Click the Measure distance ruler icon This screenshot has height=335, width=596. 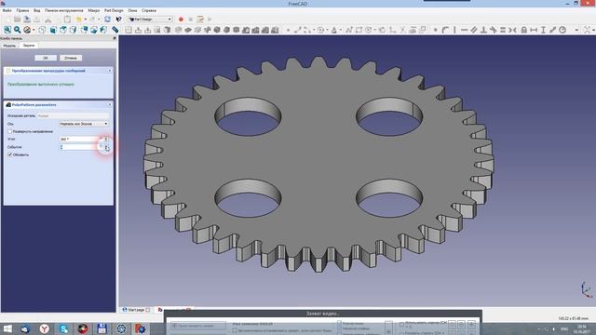point(115,30)
